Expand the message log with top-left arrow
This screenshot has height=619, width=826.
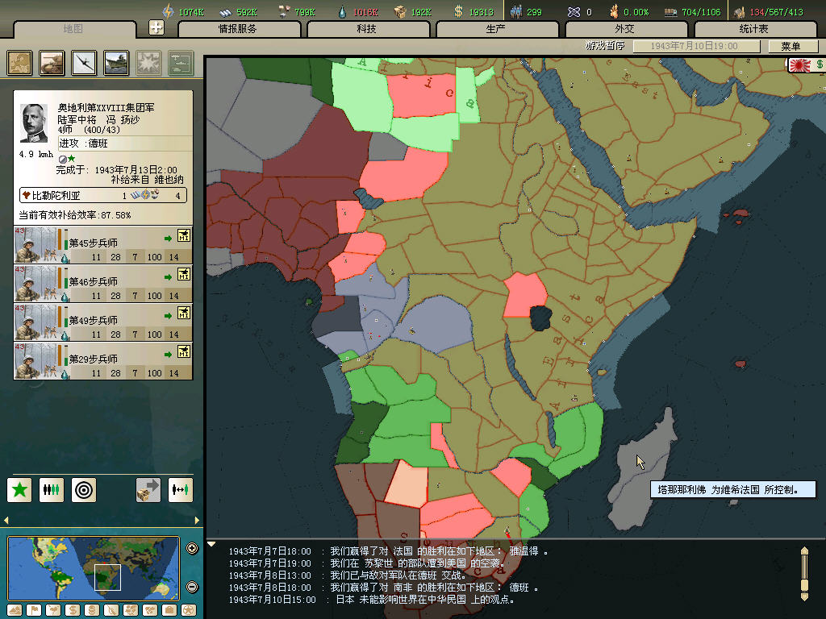tap(211, 544)
